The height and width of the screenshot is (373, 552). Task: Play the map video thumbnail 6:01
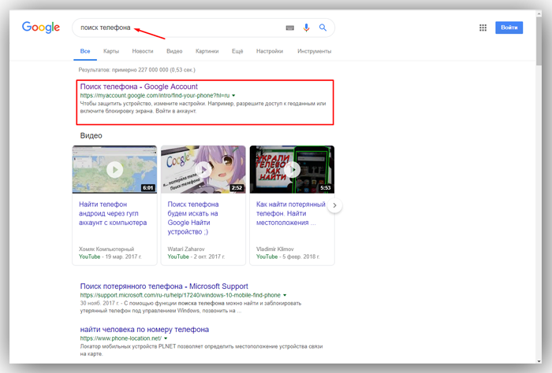(x=115, y=170)
